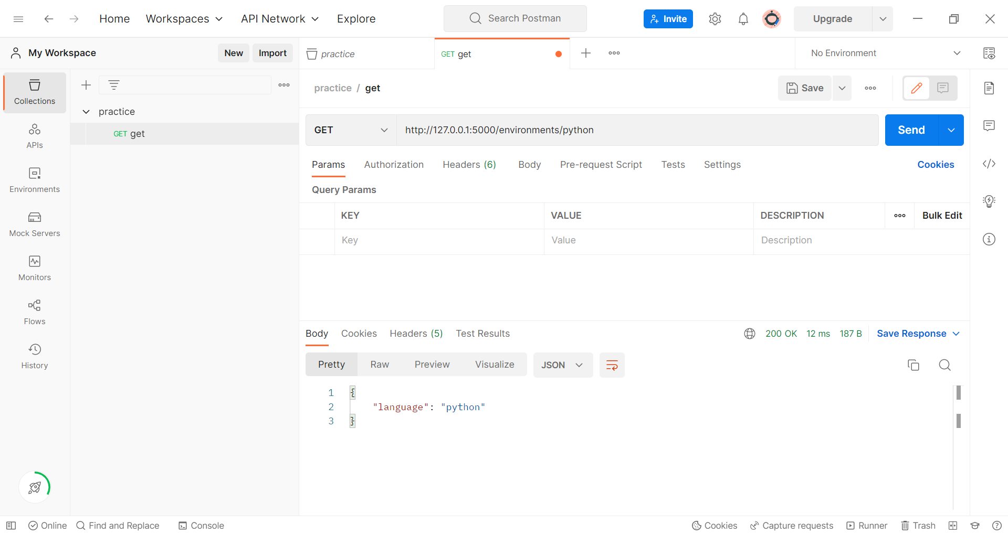
Task: Open the hamburger menu
Action: point(18,19)
